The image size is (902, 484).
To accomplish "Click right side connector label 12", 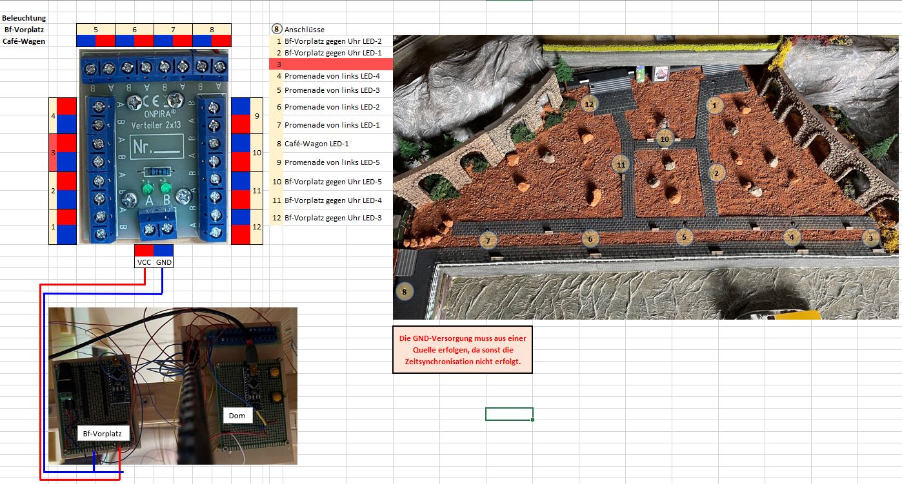I will (x=257, y=227).
